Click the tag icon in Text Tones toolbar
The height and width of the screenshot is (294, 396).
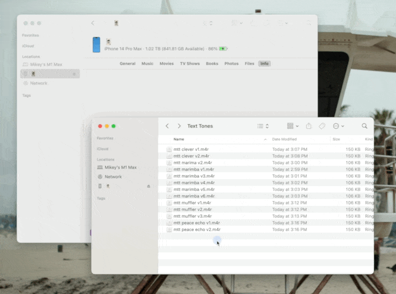pos(322,126)
